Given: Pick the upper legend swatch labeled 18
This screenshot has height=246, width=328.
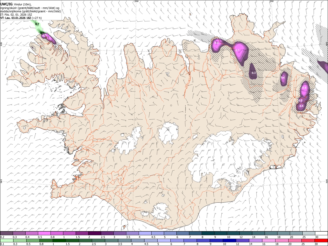Looking at the screenshot, I should pyautogui.click(x=283, y=233).
